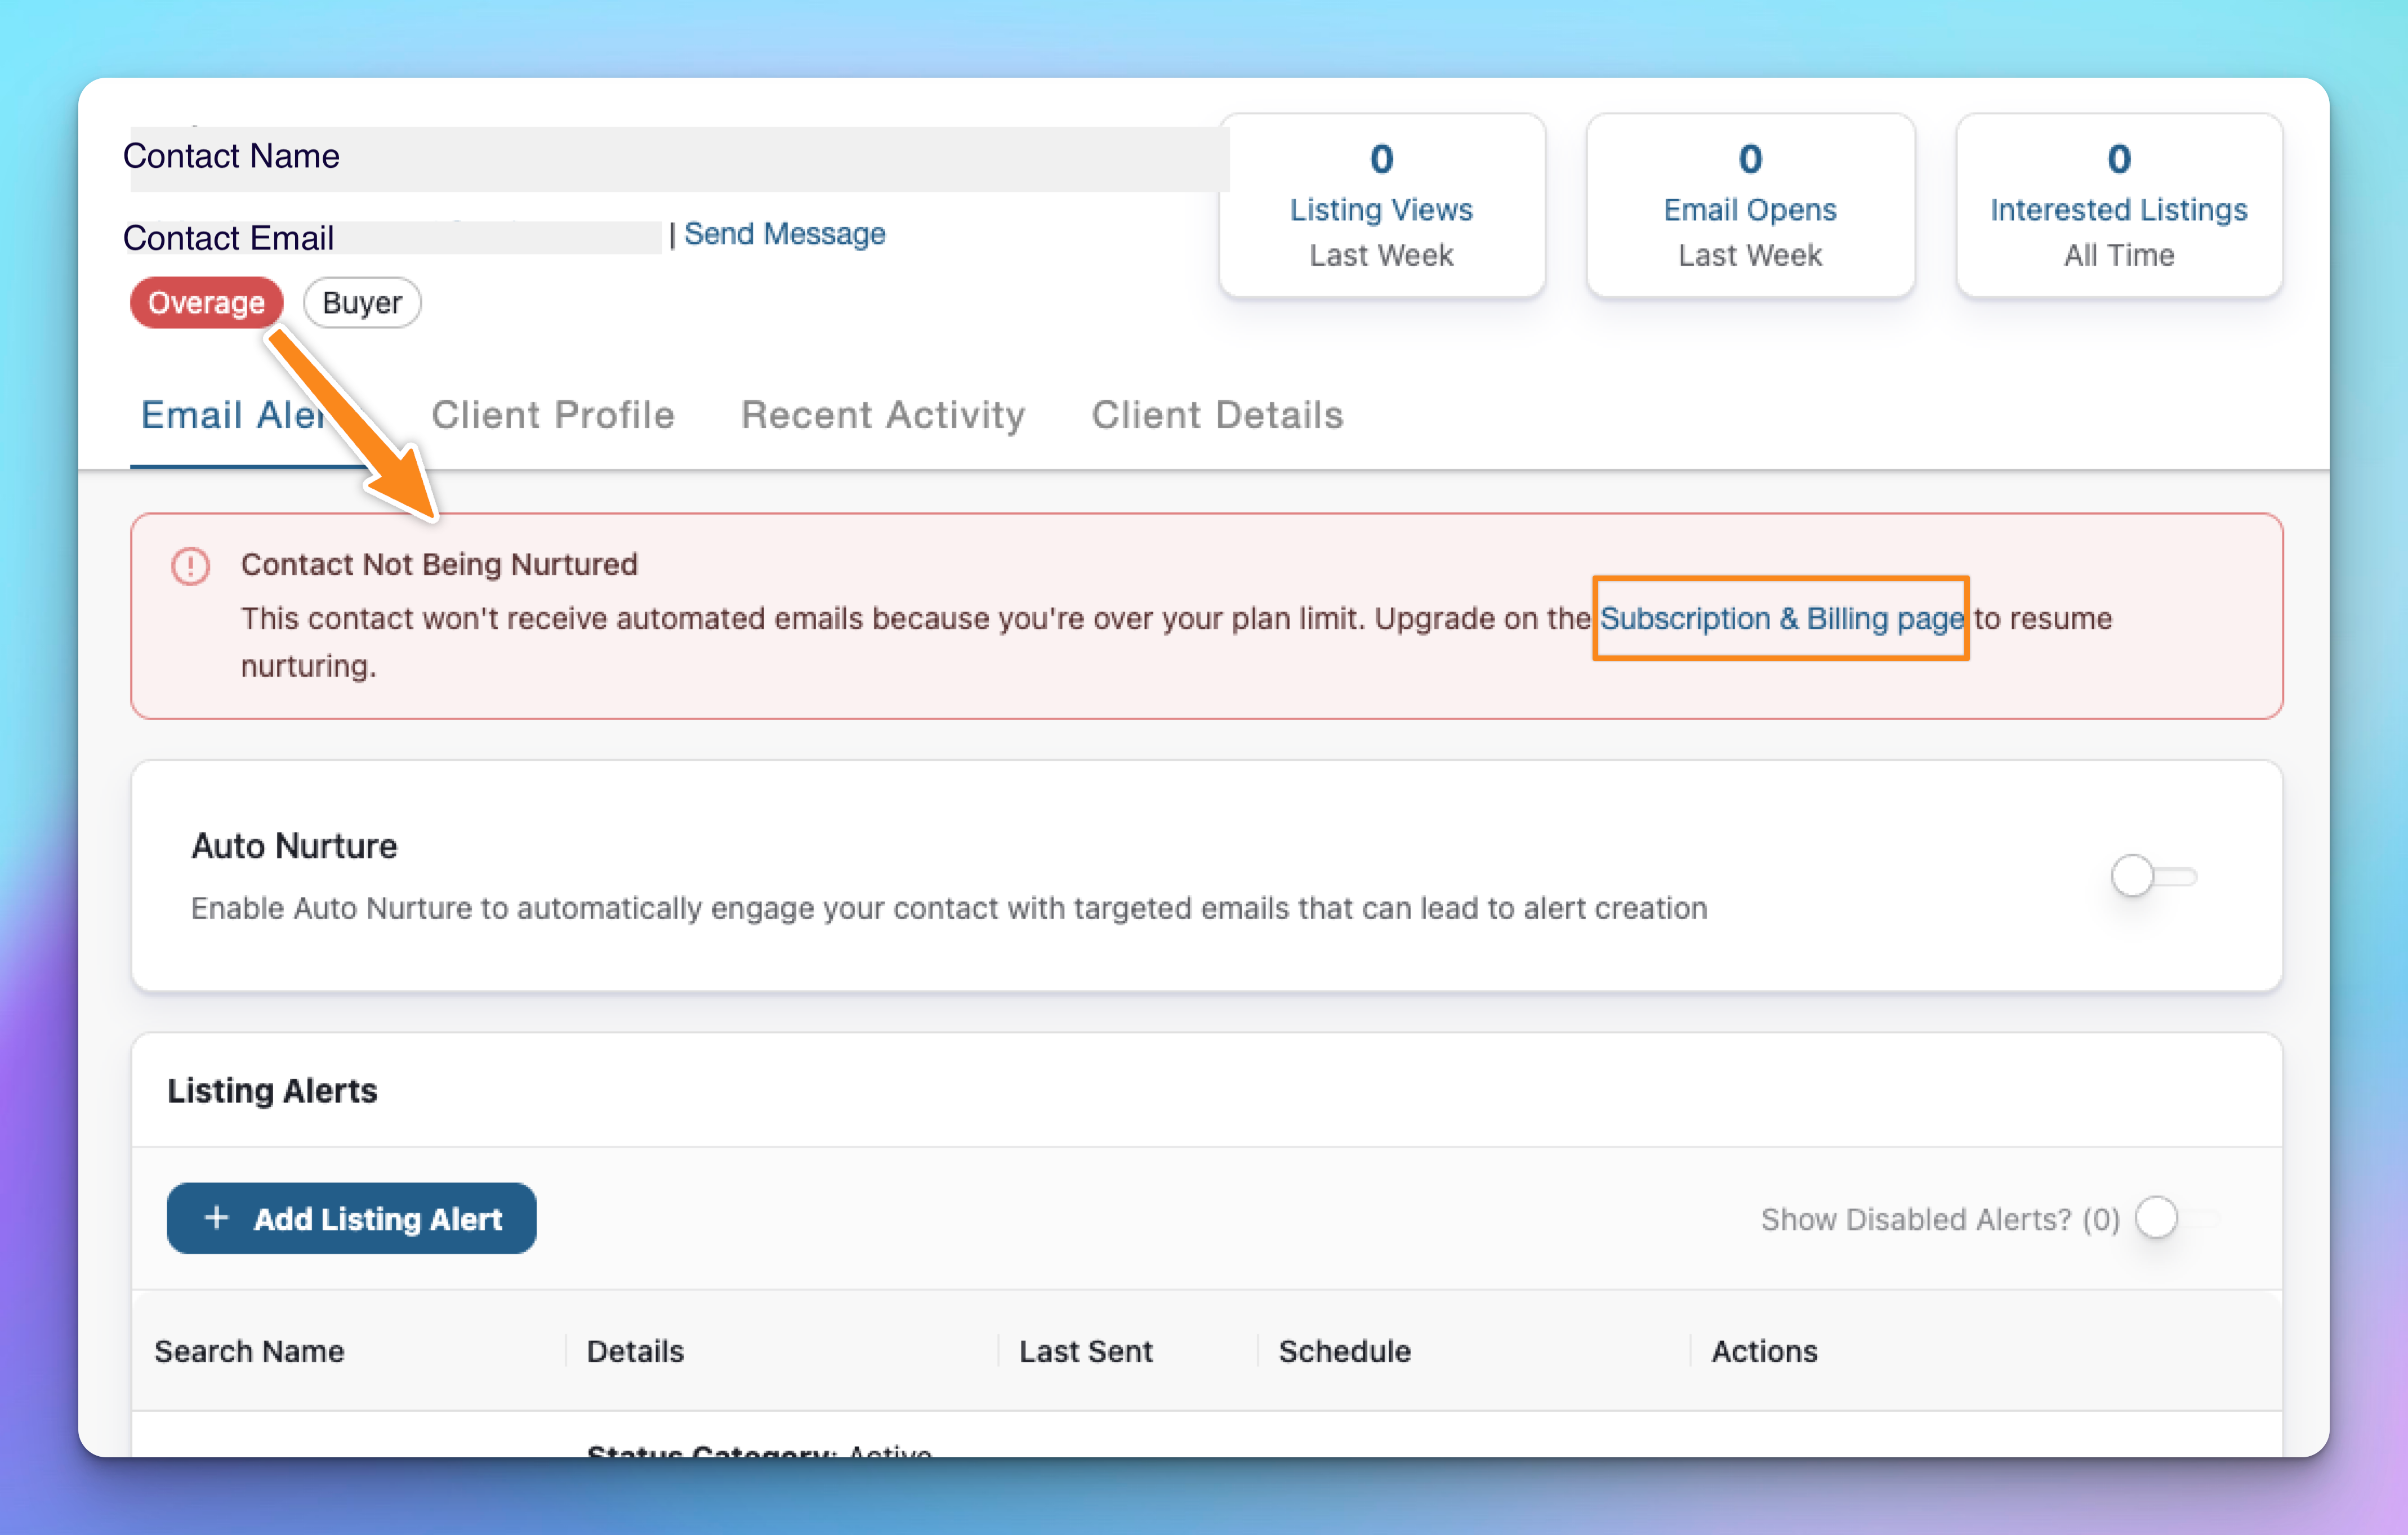2408x1535 pixels.
Task: Click the Contact Not Being Nurtured heading
Action: (439, 564)
